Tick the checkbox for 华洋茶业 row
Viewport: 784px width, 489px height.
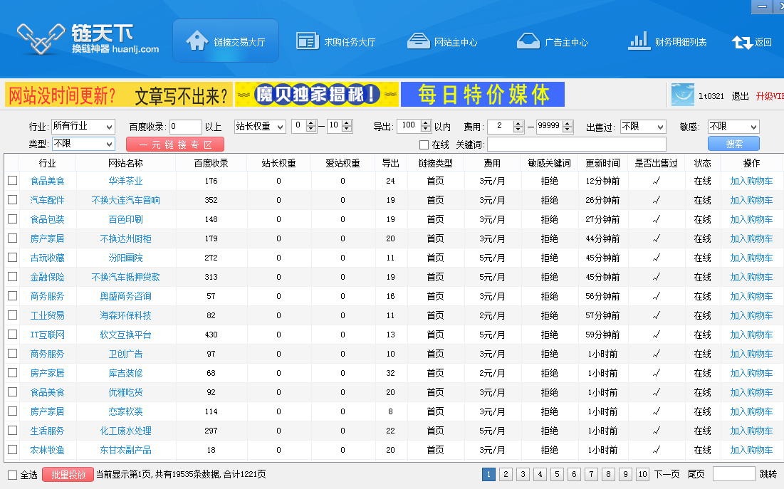pyautogui.click(x=13, y=181)
